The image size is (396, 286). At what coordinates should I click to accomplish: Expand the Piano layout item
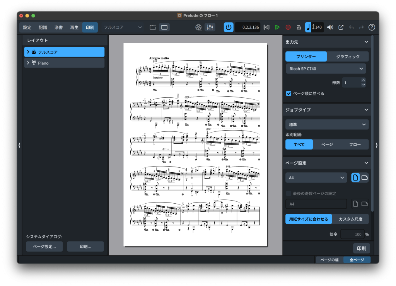(x=28, y=63)
